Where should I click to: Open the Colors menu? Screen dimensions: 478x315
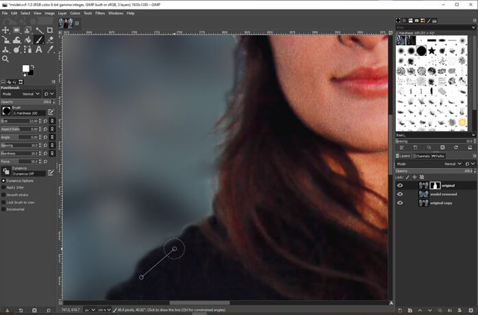coord(75,13)
